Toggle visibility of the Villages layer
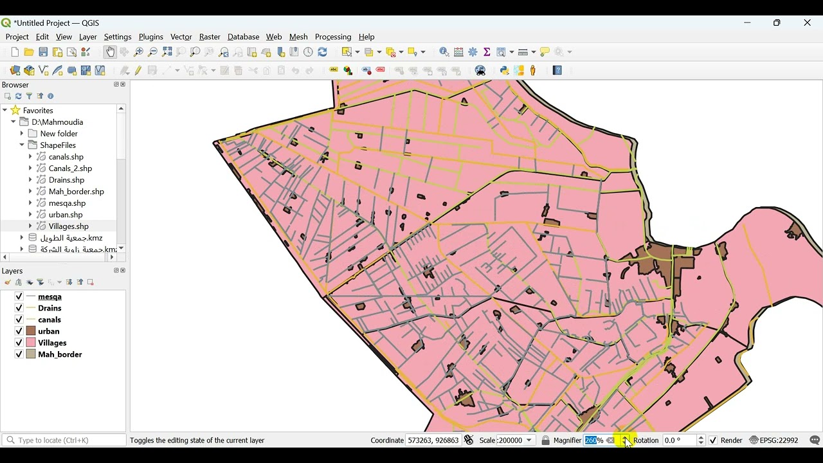This screenshot has height=463, width=823. tap(19, 343)
